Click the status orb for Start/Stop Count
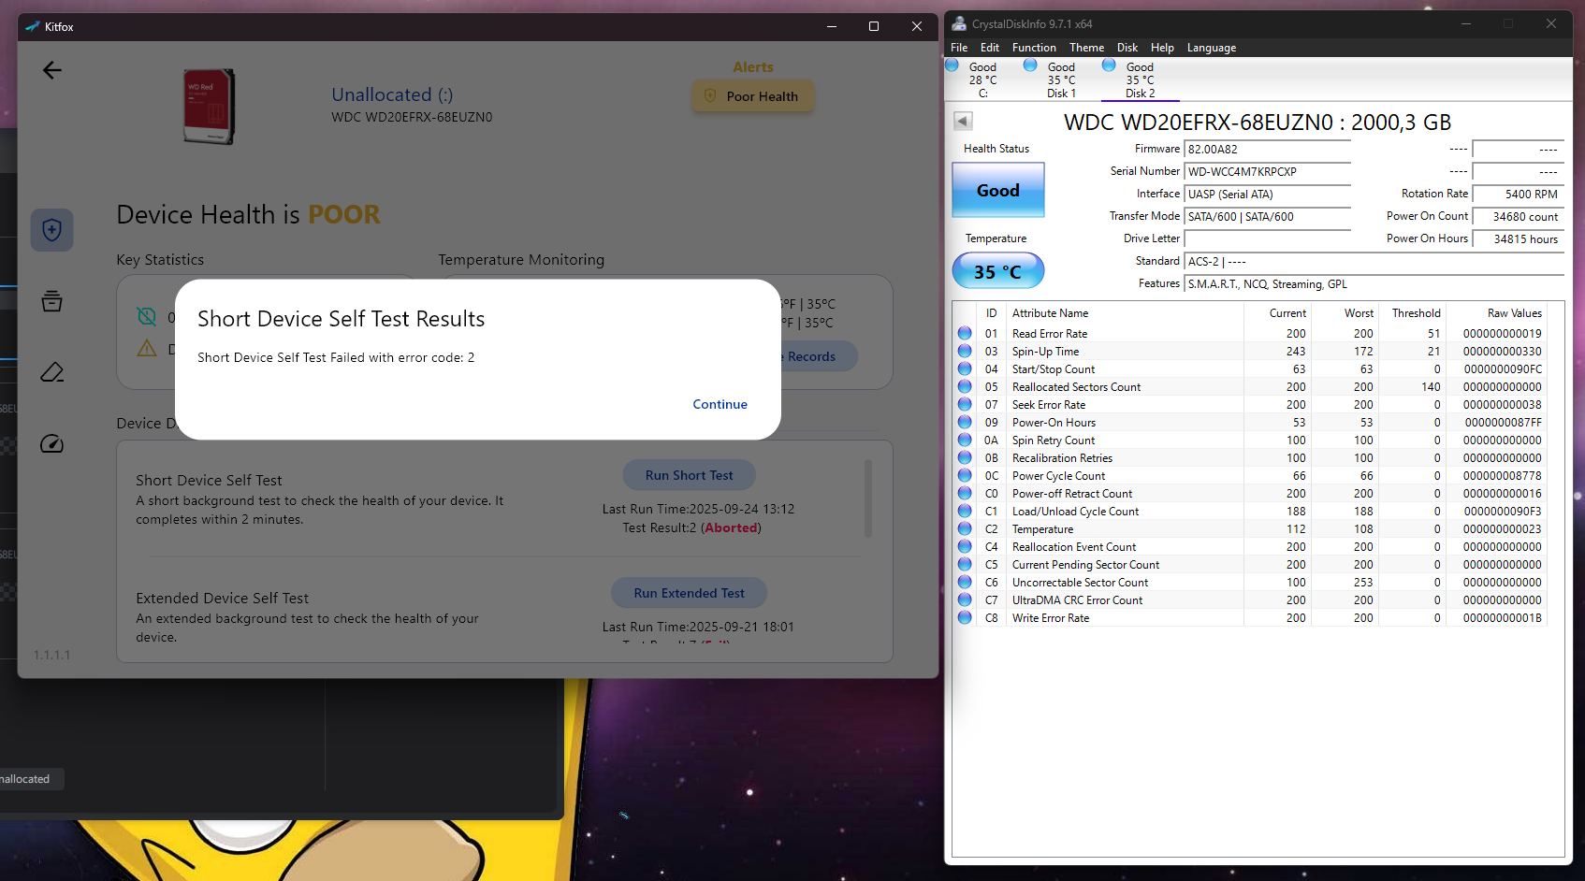Image resolution: width=1585 pixels, height=881 pixels. 965,368
